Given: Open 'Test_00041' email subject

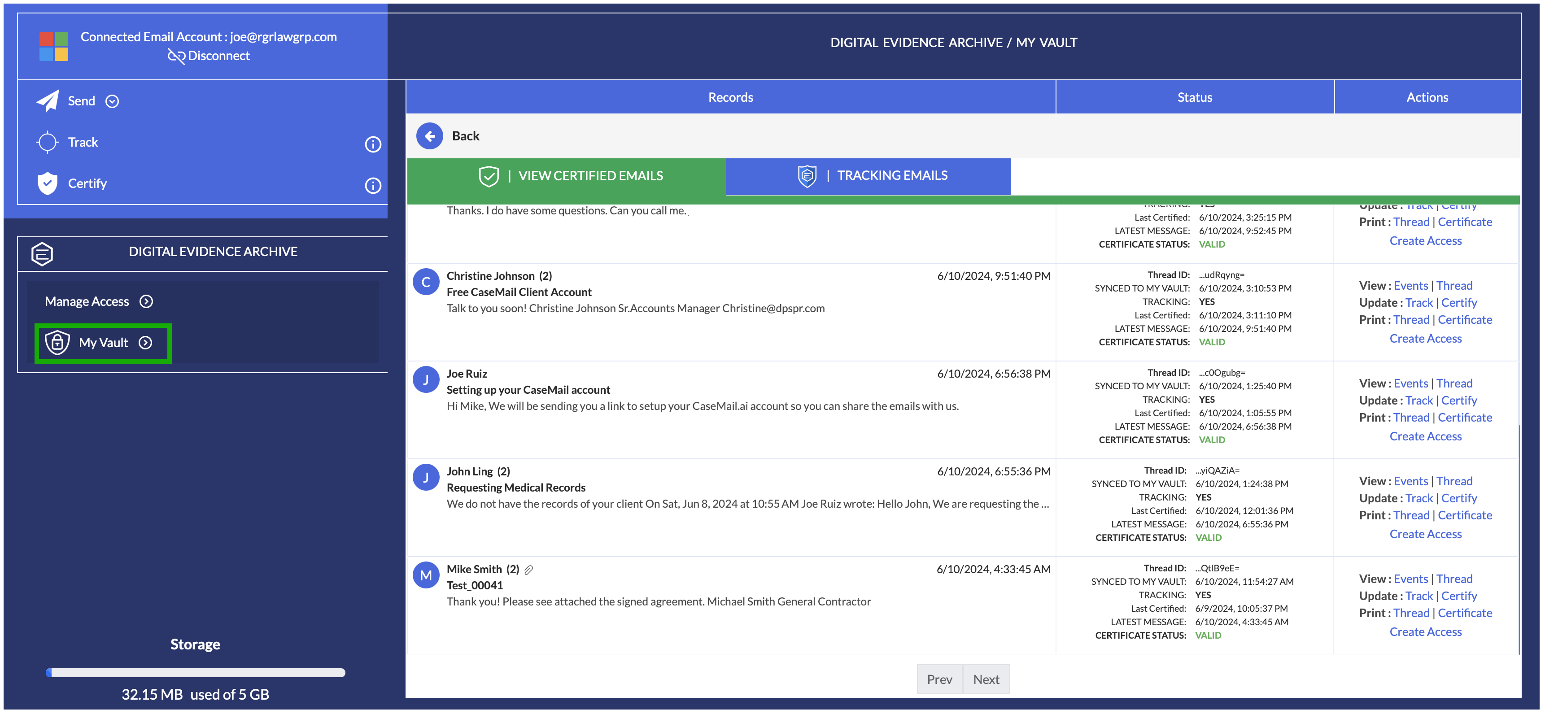Looking at the screenshot, I should (x=475, y=585).
